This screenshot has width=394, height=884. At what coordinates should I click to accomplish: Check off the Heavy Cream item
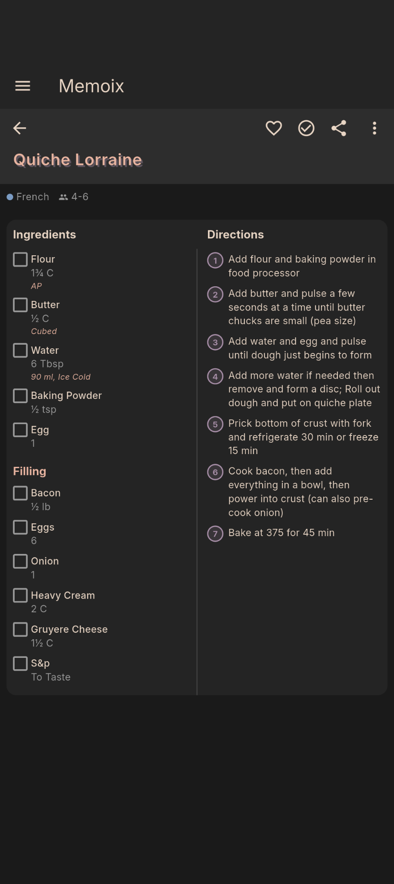click(x=20, y=595)
